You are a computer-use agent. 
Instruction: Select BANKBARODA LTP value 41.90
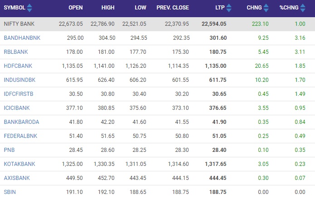pyautogui.click(x=219, y=122)
